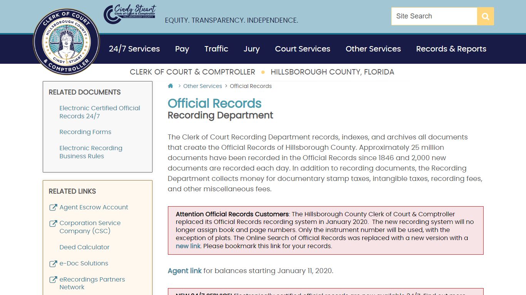Open the Court Services menu

[x=303, y=49]
